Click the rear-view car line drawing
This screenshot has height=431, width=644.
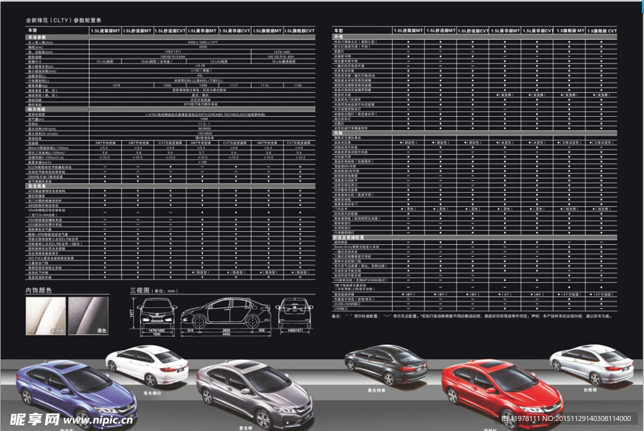tap(294, 312)
